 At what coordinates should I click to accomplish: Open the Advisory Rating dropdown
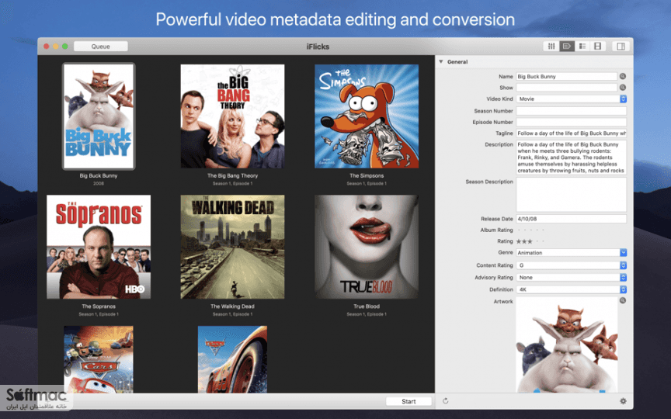pyautogui.click(x=572, y=278)
